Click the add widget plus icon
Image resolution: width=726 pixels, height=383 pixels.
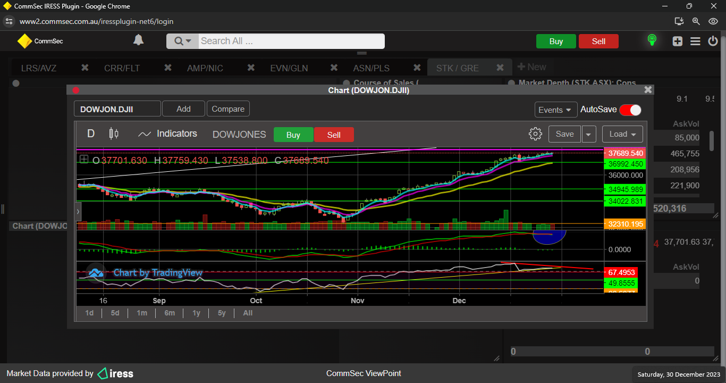pos(677,41)
